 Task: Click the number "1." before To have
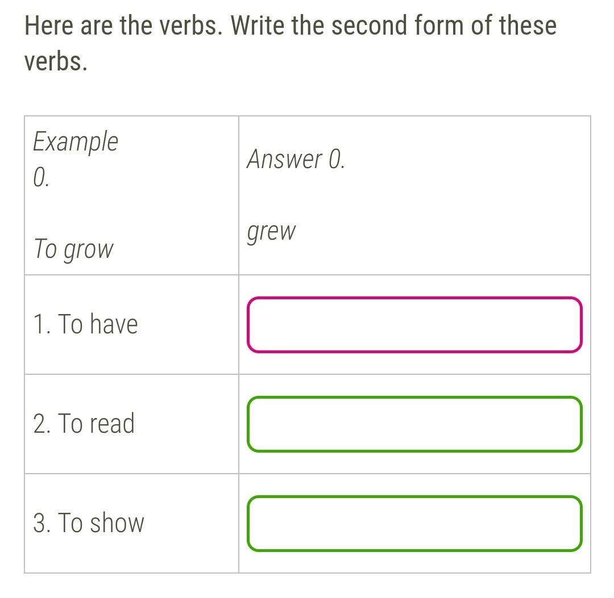click(42, 324)
